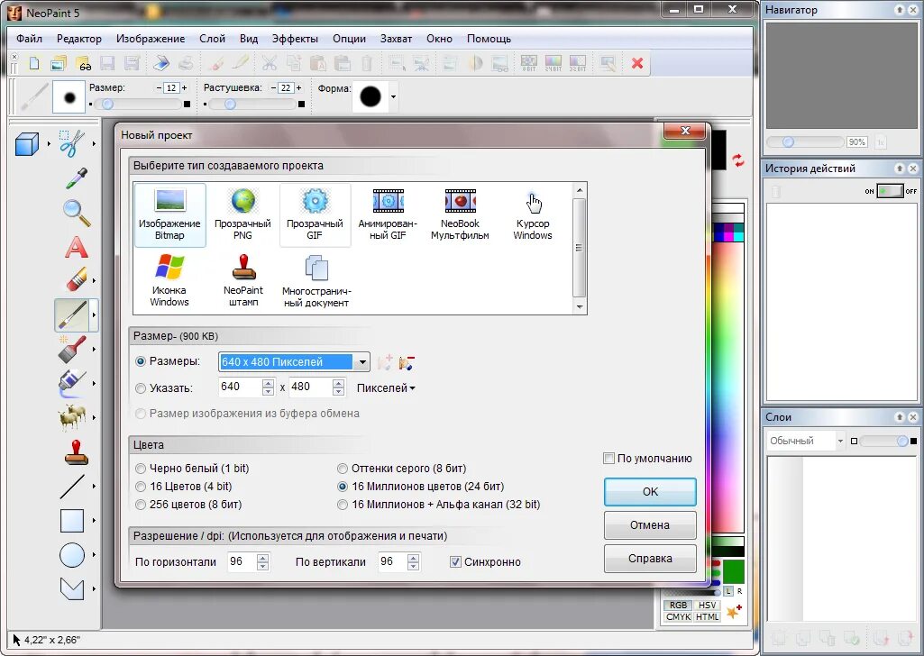Select the 3D cube tool
This screenshot has height=656, width=924.
tap(26, 143)
